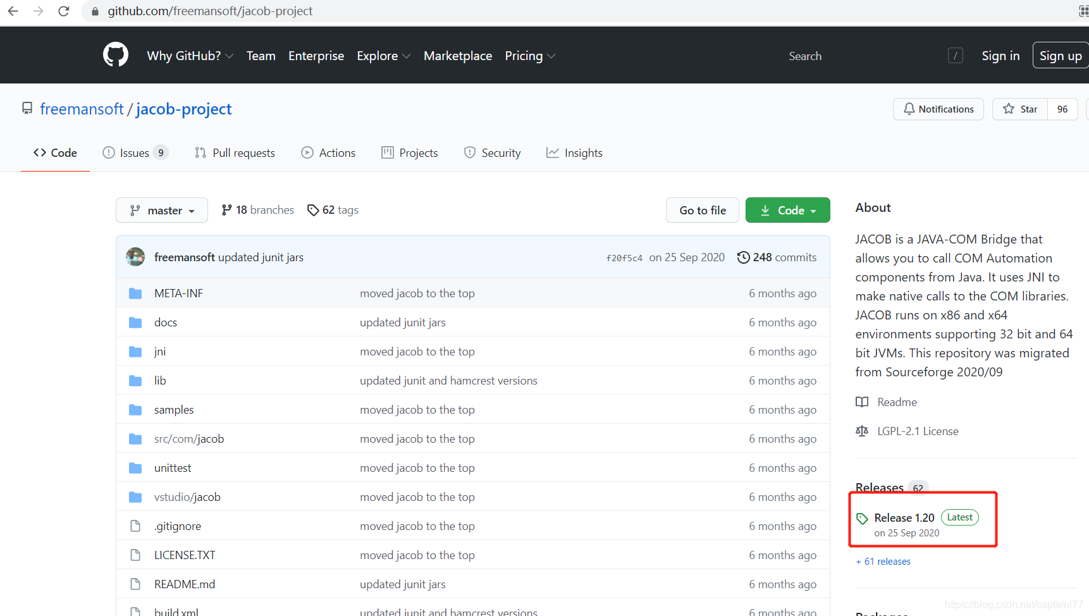Switch to the Pull requests tab

tap(235, 152)
